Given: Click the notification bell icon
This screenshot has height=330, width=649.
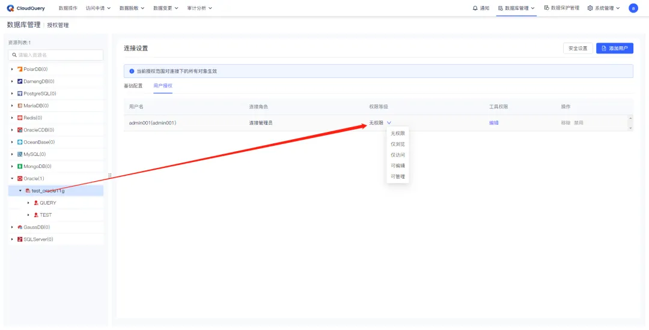Looking at the screenshot, I should (x=475, y=8).
